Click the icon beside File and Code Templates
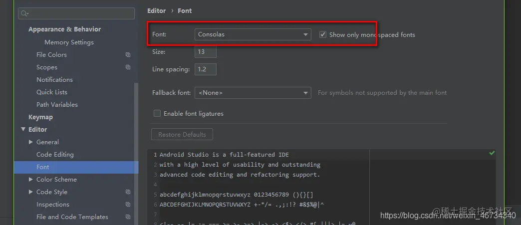The height and width of the screenshot is (225, 521). pyautogui.click(x=128, y=217)
